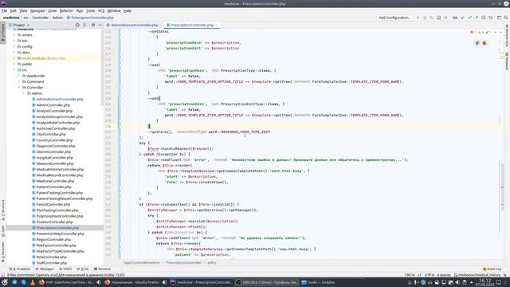Open HospitalController.php in project tree
This screenshot has height=287, width=510.
coord(54,158)
